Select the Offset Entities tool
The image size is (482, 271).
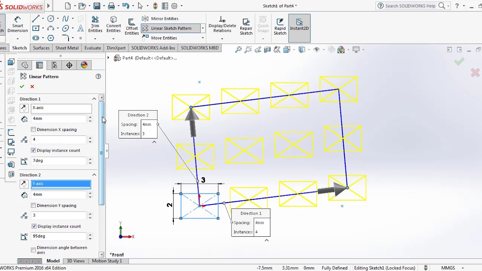pos(132,27)
